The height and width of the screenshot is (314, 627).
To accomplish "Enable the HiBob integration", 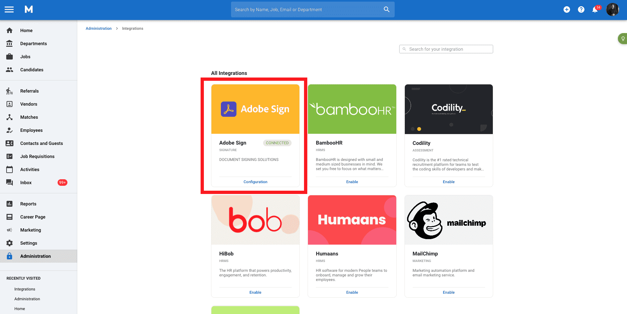I will coord(255,292).
